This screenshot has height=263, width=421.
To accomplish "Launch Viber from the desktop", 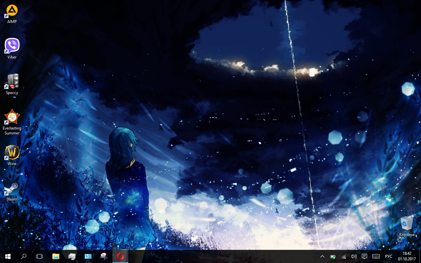I will pos(12,49).
